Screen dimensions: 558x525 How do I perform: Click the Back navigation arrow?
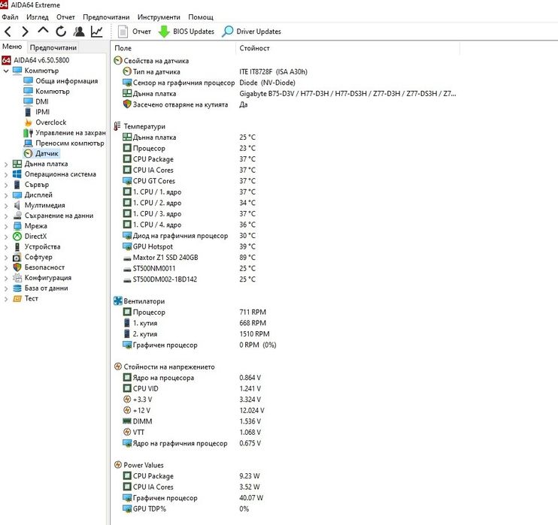(x=8, y=32)
